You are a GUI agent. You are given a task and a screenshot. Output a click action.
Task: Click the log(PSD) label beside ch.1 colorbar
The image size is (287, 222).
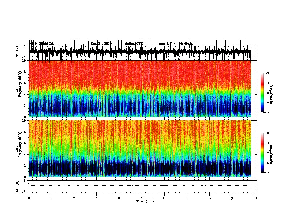point(271,95)
